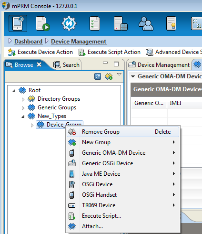Open the Browse panel view menu arrow
202x234 pixels.
[x=119, y=74]
